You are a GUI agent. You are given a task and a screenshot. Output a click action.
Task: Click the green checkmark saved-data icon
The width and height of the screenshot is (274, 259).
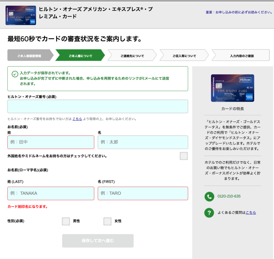[15, 74]
